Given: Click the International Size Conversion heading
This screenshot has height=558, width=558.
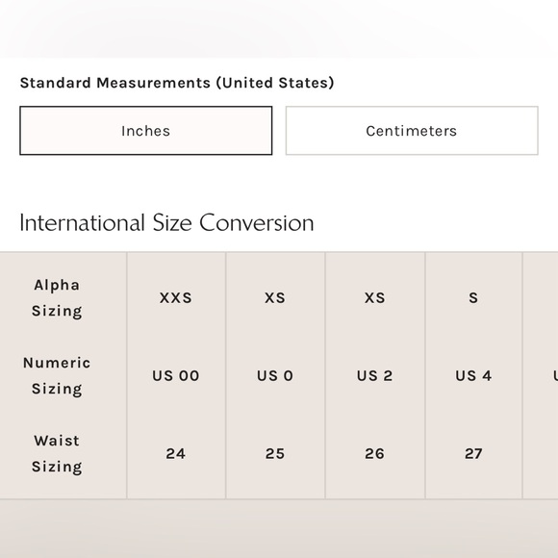Looking at the screenshot, I should click(166, 223).
